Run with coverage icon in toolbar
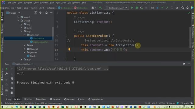 point(141,8)
